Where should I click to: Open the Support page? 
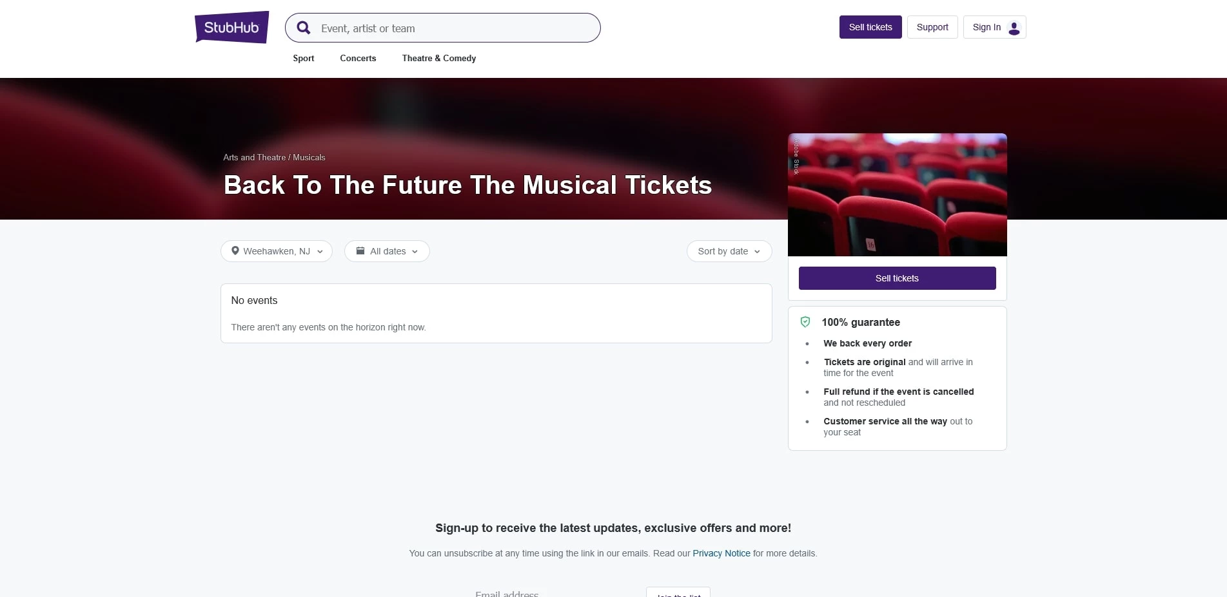tap(932, 26)
